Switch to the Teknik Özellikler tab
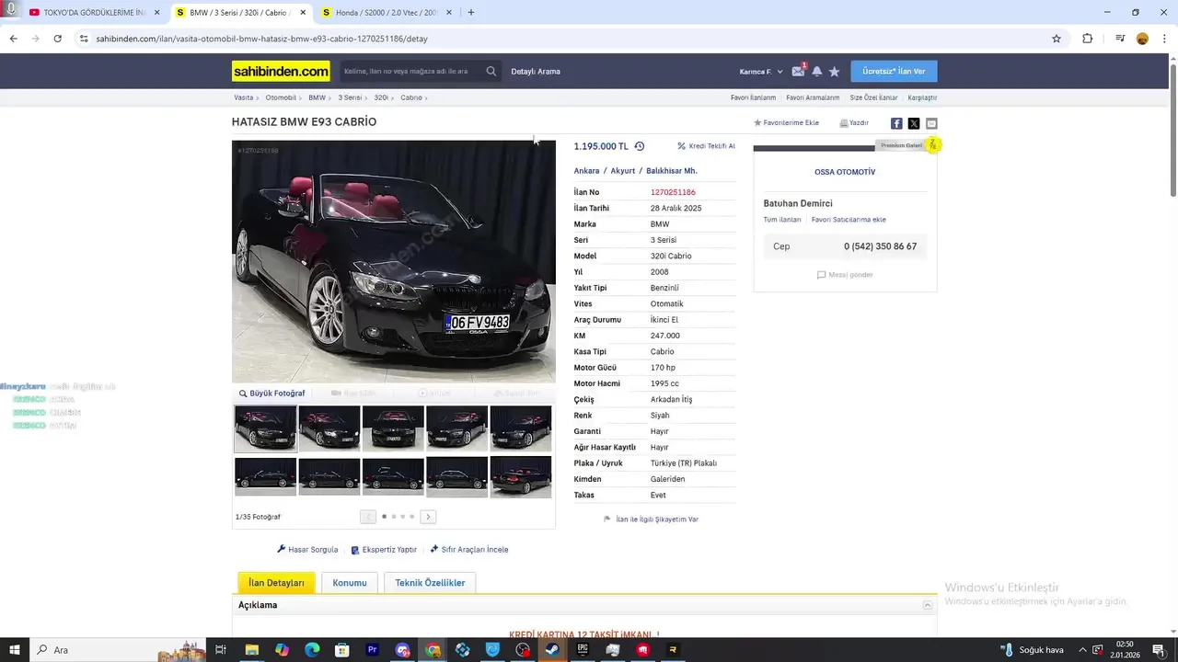Viewport: 1178px width, 662px height. (430, 583)
